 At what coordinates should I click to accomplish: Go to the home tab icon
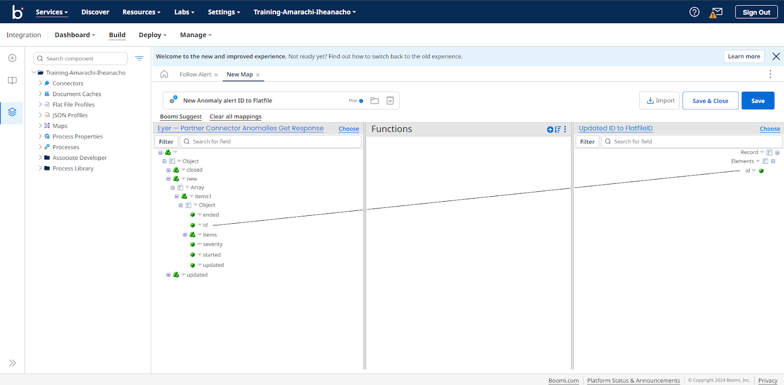(164, 74)
